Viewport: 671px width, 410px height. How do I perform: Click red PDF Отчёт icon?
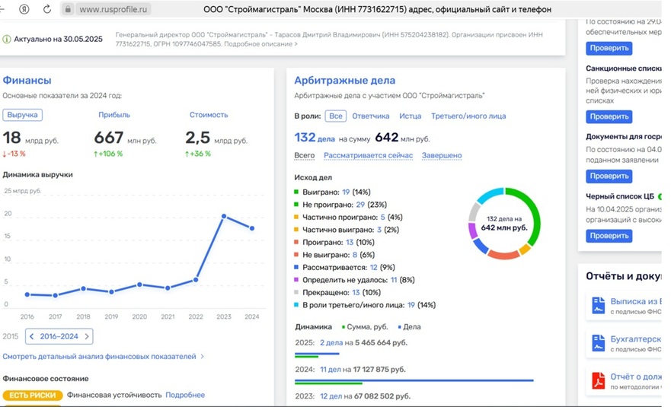[598, 380]
